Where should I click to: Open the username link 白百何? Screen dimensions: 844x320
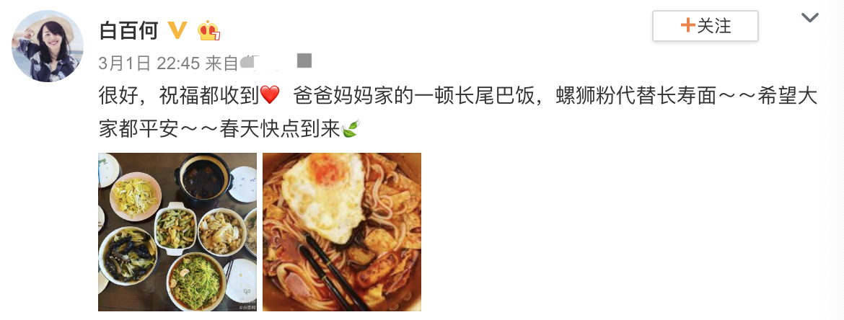pyautogui.click(x=128, y=30)
